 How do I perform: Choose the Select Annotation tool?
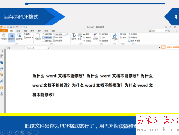coord(19,37)
